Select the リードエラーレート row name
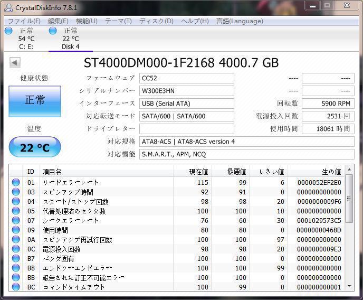The height and width of the screenshot is (300, 363). tap(71, 183)
